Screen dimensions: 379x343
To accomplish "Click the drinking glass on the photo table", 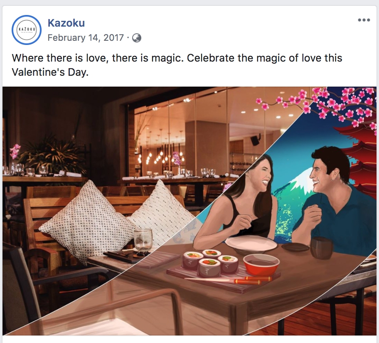I will point(143,240).
